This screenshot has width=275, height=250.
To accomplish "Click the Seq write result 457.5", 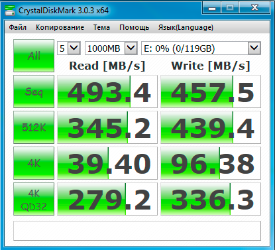I will click(211, 92).
